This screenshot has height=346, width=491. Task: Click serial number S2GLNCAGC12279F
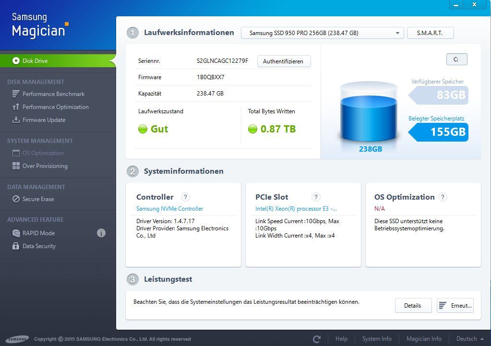point(222,61)
